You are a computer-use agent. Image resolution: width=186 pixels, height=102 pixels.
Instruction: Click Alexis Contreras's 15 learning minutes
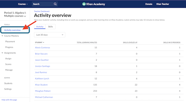pos(96,48)
